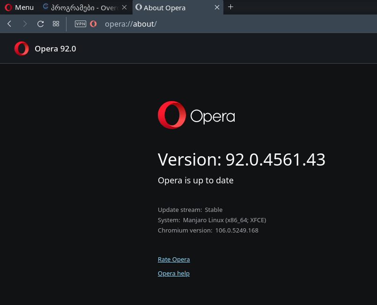Click the forward navigation arrow

click(x=25, y=24)
